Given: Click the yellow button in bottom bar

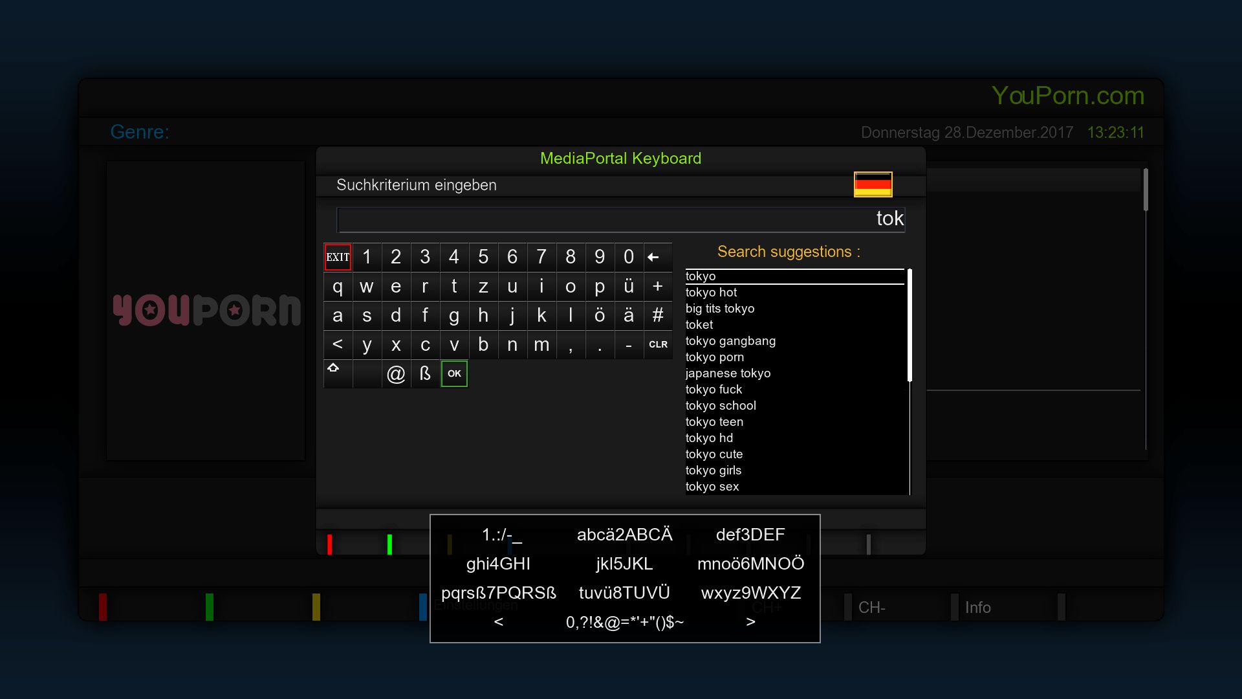Looking at the screenshot, I should [316, 607].
